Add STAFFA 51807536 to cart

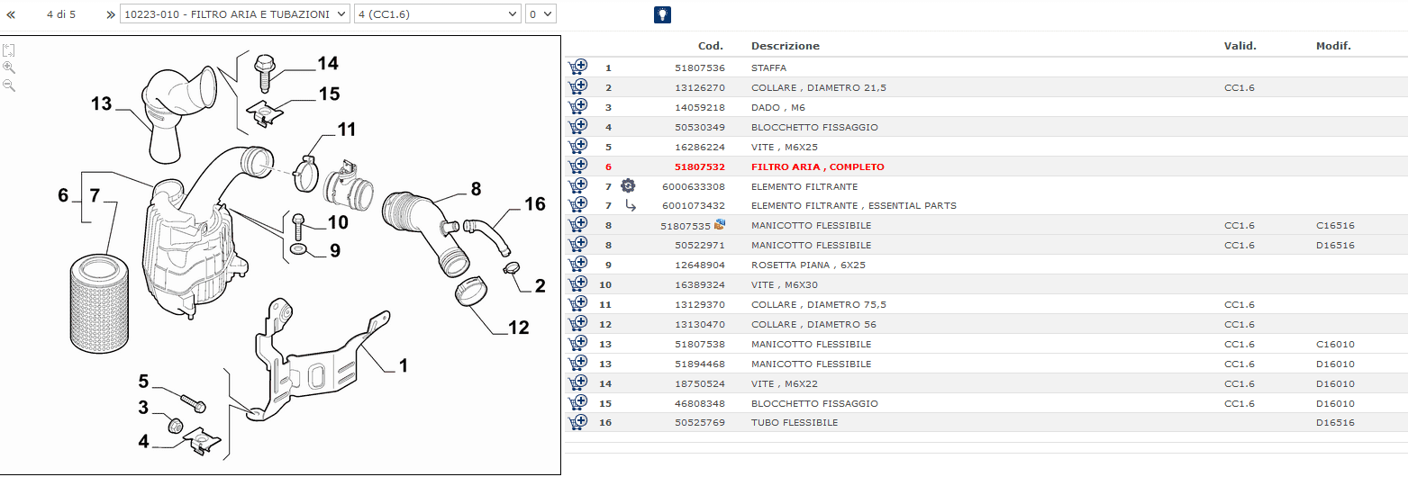577,67
